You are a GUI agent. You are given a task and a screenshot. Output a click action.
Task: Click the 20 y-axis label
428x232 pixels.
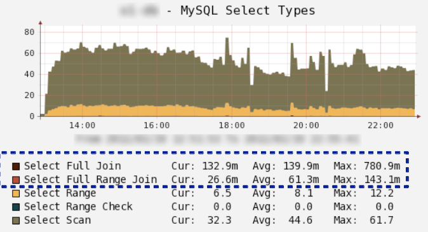point(29,95)
